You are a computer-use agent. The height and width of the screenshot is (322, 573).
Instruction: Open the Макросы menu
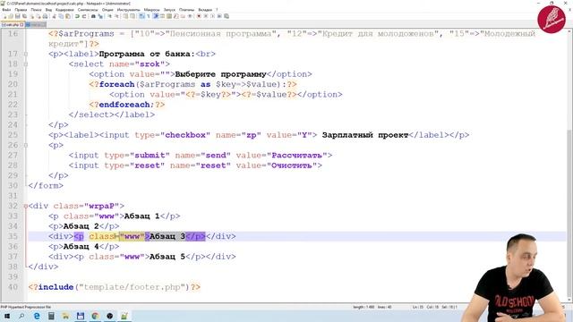coord(151,10)
